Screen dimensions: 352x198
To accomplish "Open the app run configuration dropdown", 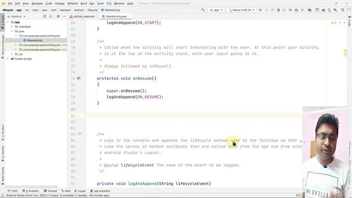I will 216,10.
